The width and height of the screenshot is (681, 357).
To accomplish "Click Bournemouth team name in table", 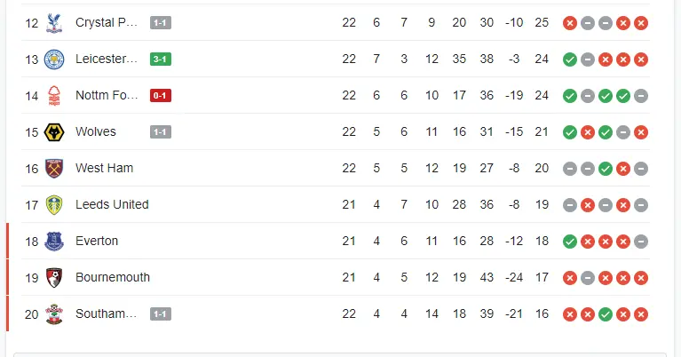I will pyautogui.click(x=113, y=277).
